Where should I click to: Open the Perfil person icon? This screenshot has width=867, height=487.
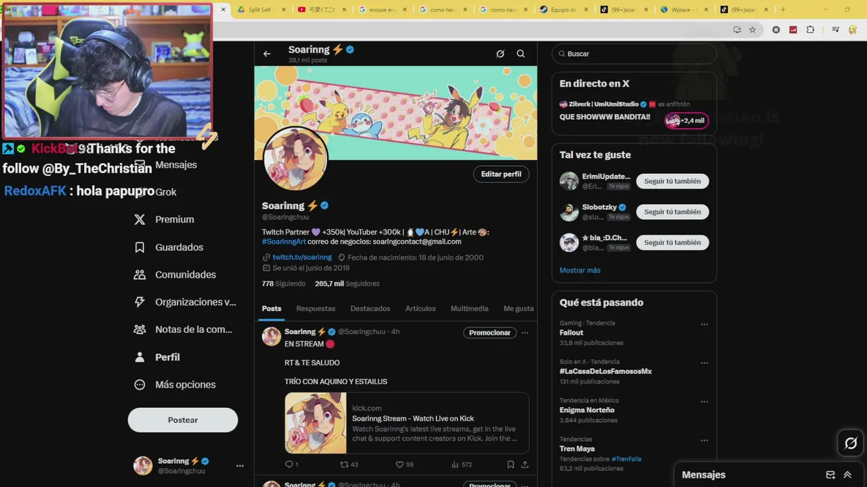[140, 357]
